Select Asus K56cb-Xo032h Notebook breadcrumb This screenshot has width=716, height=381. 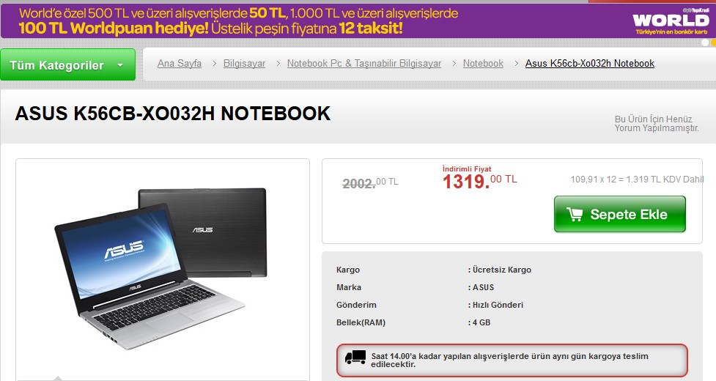(589, 64)
